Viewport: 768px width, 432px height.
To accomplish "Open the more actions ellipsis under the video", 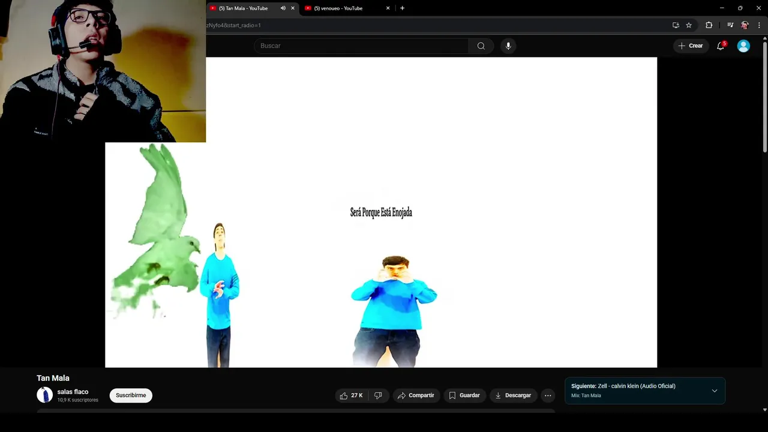I will pos(548,395).
